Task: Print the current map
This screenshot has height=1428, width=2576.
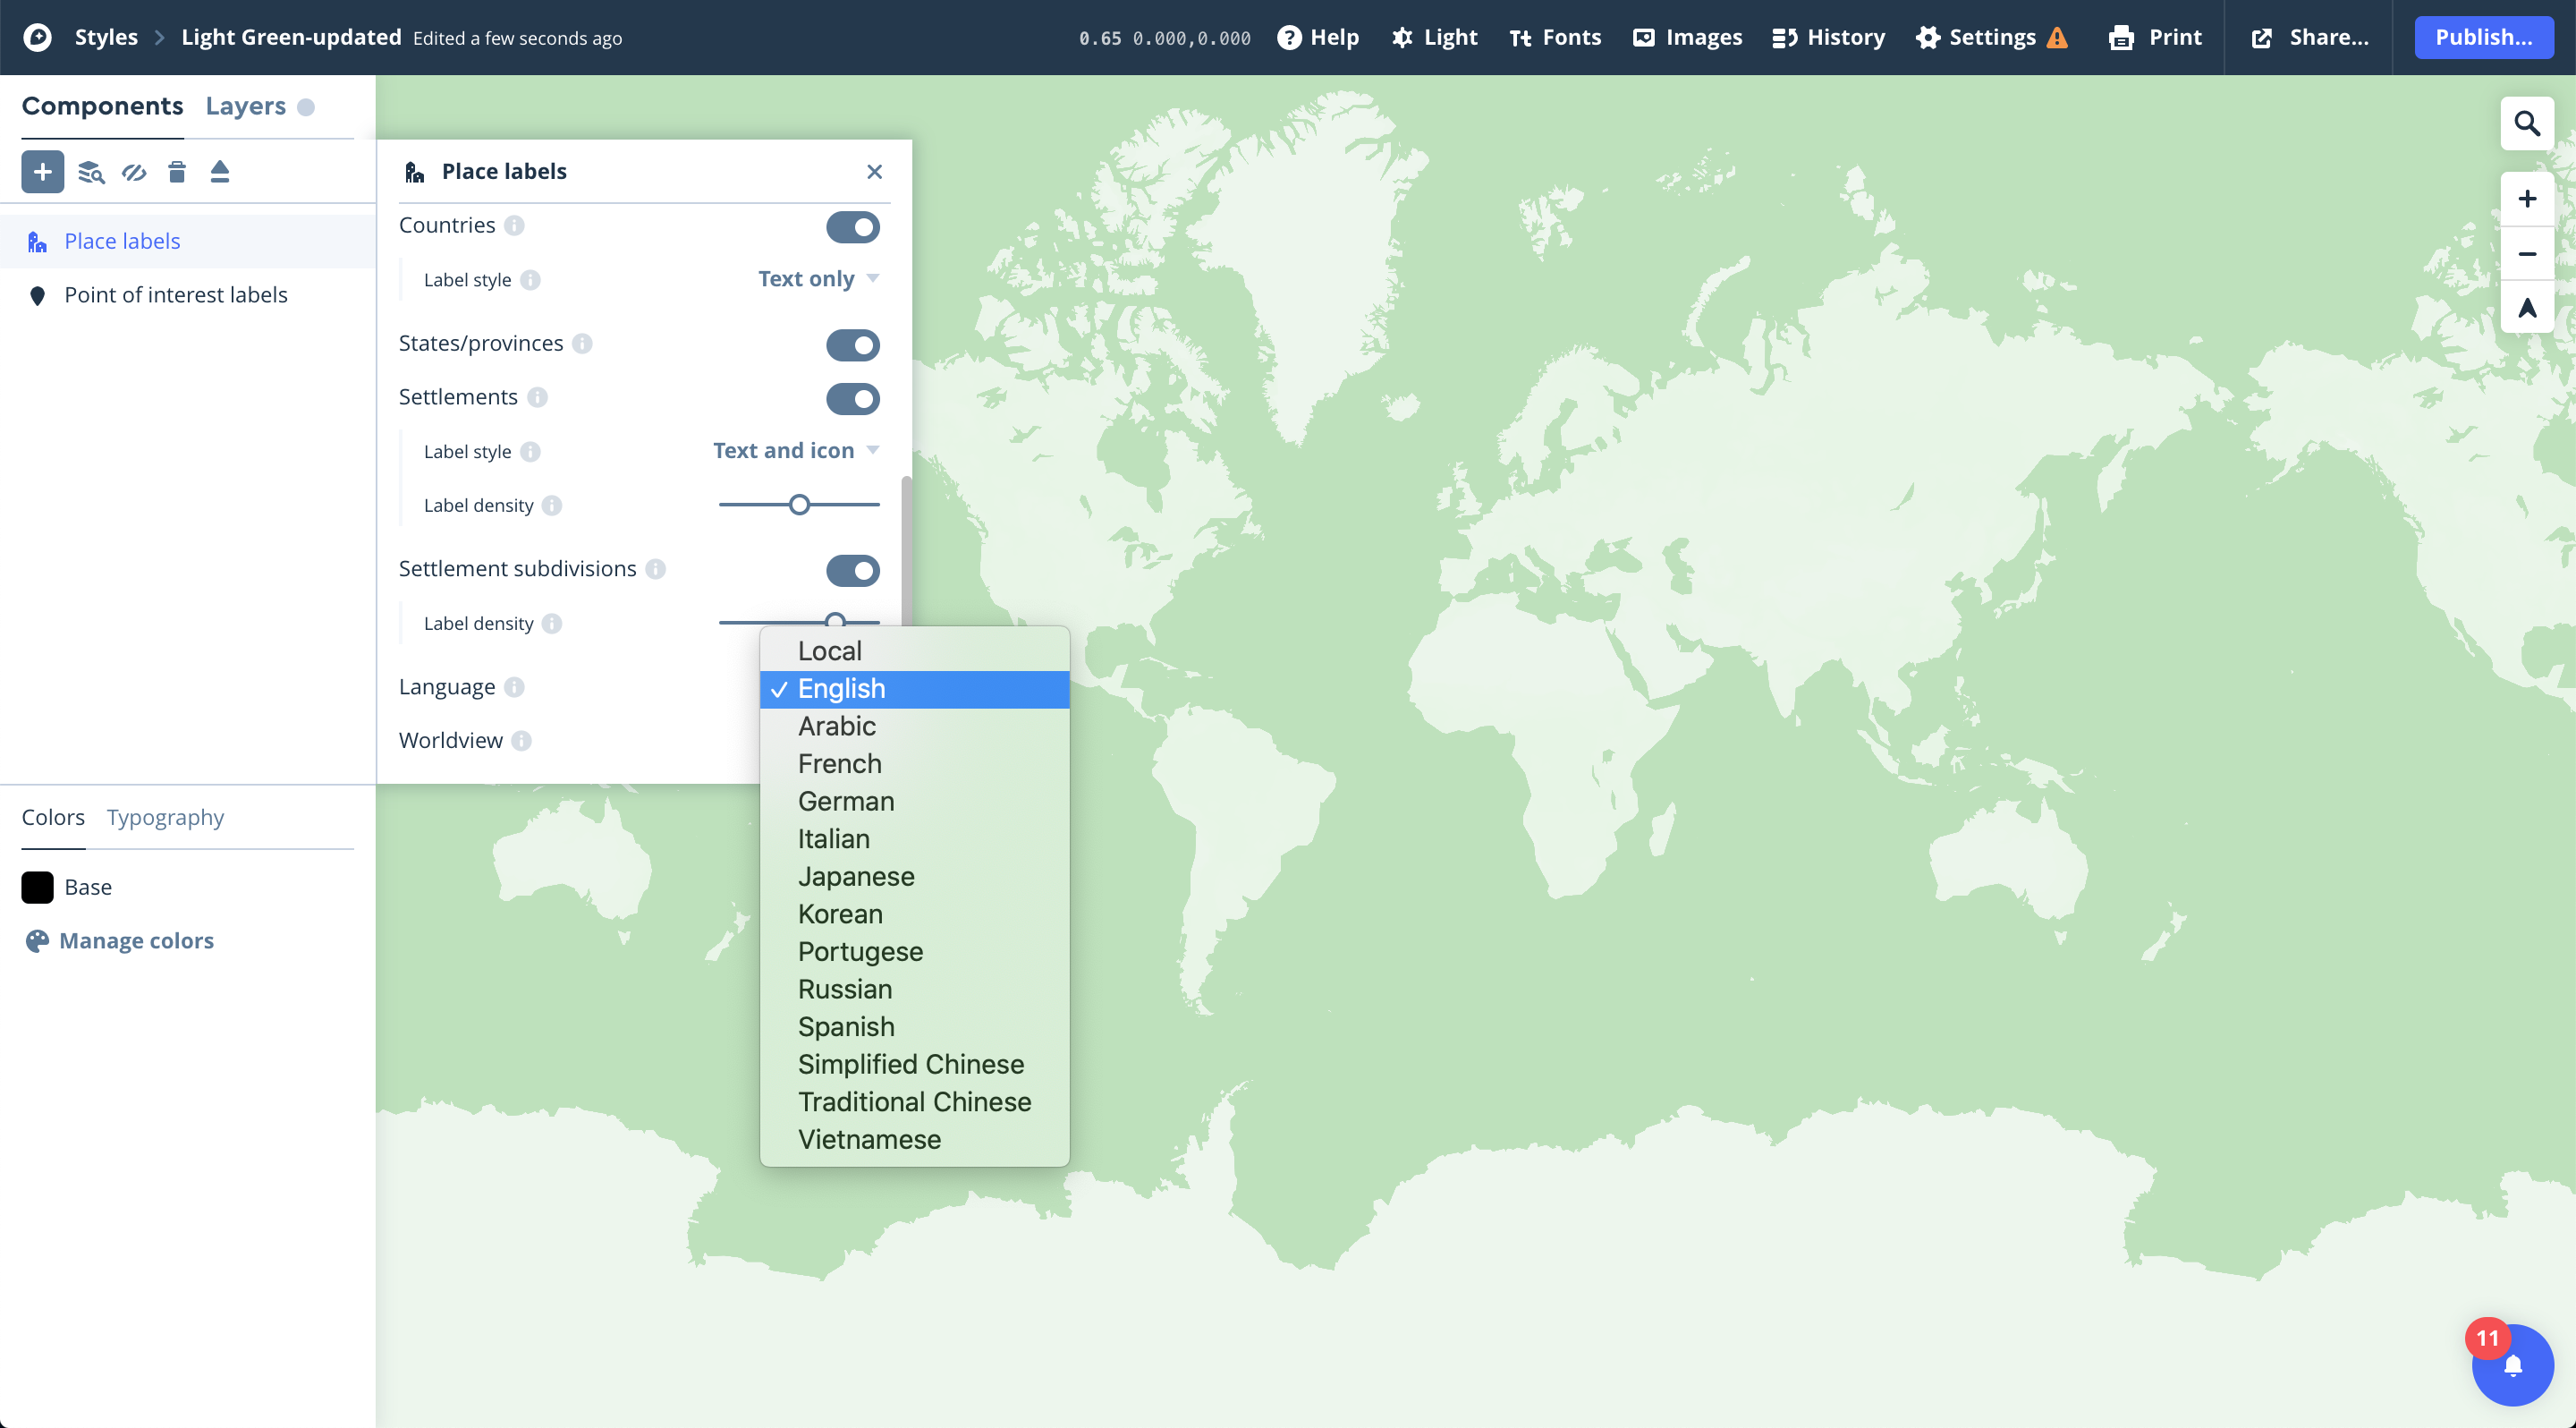Action: pyautogui.click(x=2155, y=37)
